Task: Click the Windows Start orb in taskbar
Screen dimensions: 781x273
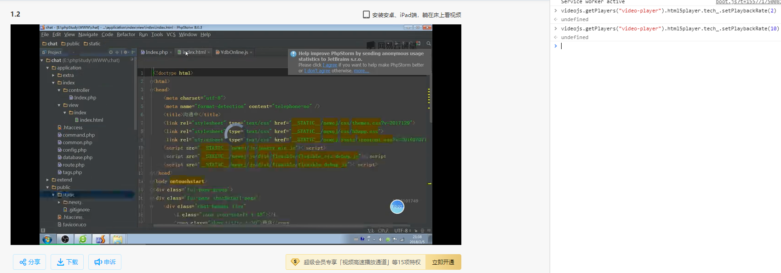Action: click(x=47, y=239)
